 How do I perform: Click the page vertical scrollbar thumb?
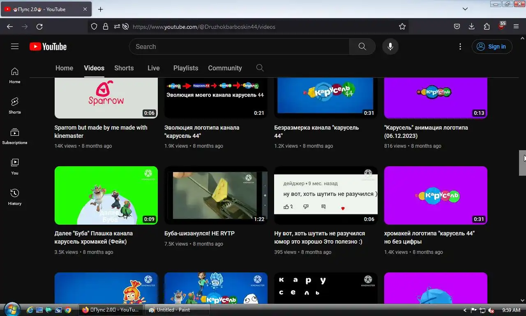pyautogui.click(x=522, y=163)
